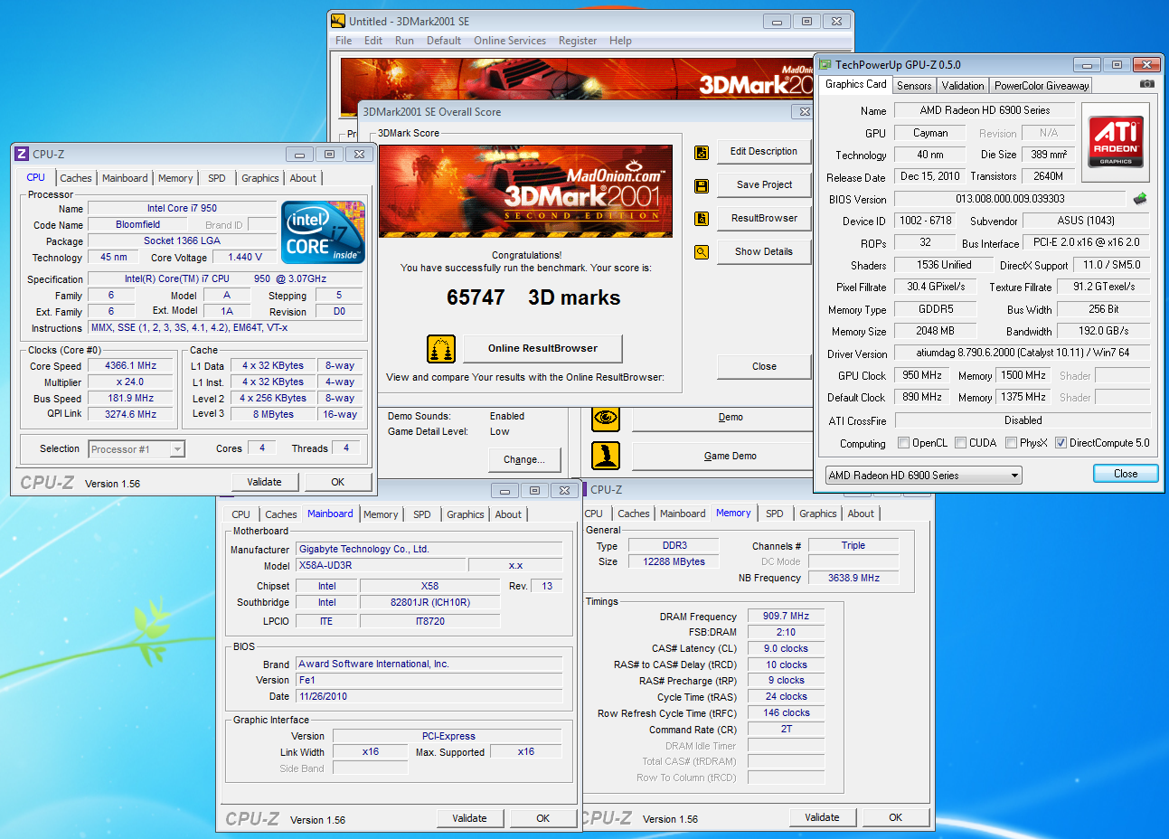Switch to the Validation tab in GPU-Z
Screen dimensions: 1169x839
coord(963,86)
